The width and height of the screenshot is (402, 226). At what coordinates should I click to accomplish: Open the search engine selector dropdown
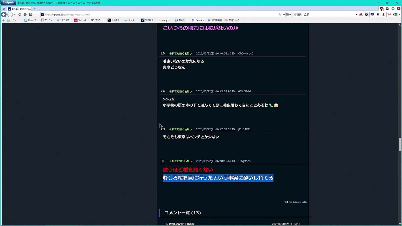tap(288, 14)
